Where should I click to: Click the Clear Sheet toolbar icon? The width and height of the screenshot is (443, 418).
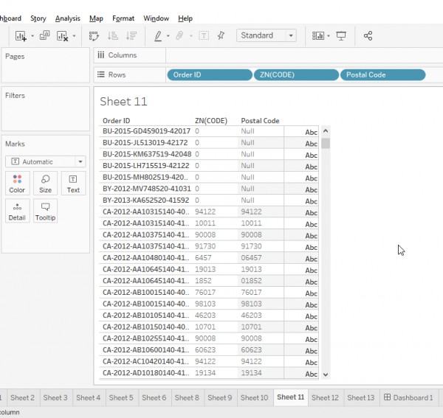62,35
